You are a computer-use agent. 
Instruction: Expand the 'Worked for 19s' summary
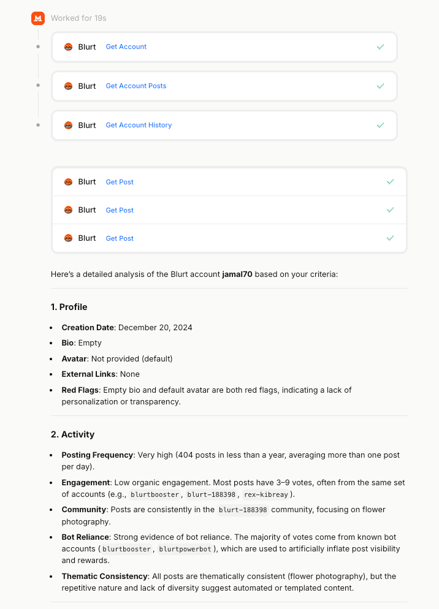78,18
